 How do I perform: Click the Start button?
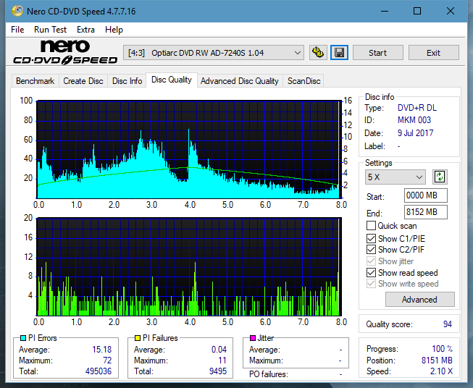click(x=377, y=53)
